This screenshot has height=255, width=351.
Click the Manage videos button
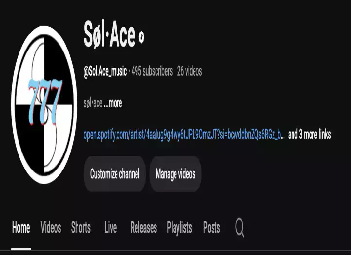(x=175, y=174)
